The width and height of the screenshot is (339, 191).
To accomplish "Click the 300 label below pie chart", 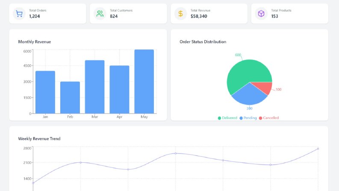I will click(x=249, y=108).
